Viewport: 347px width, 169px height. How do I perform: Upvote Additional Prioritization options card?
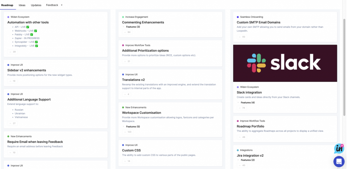tap(127, 61)
